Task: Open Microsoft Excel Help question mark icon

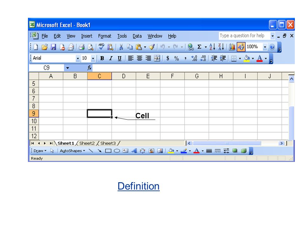Action: click(x=272, y=47)
